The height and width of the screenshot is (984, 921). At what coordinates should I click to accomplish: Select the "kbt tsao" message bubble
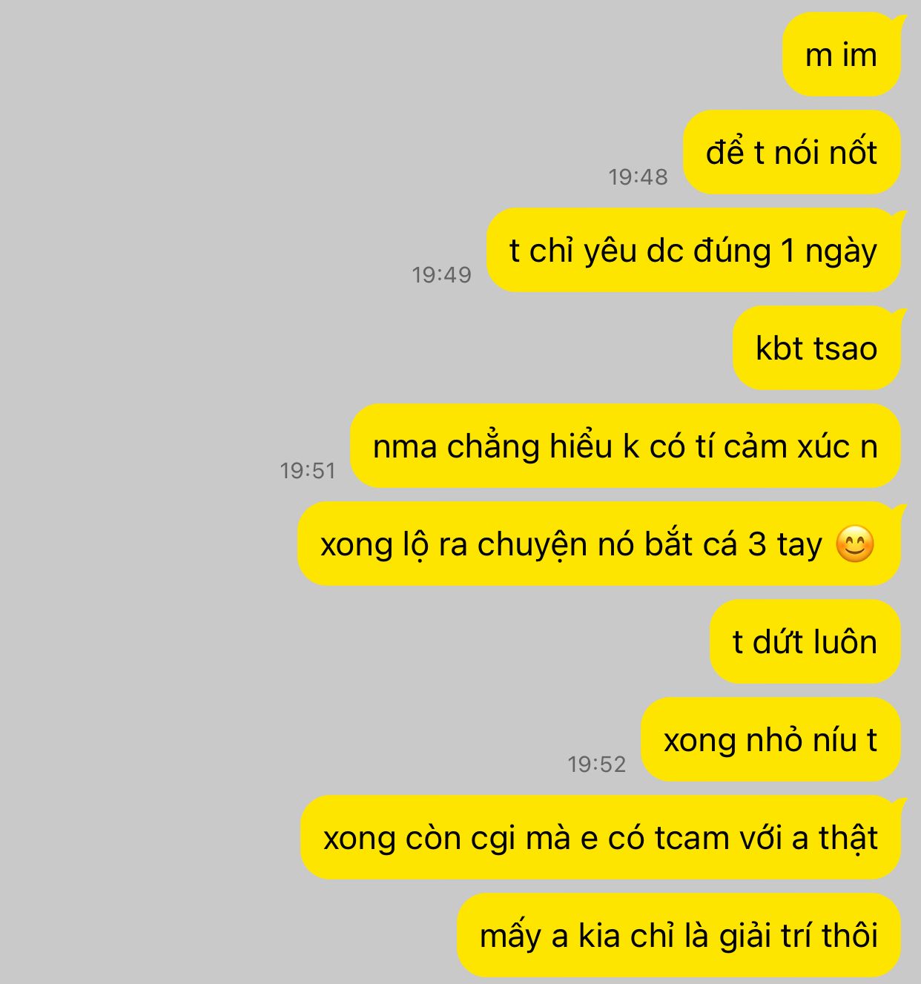[x=816, y=348]
